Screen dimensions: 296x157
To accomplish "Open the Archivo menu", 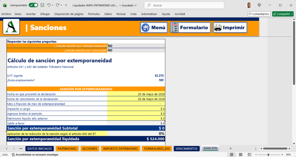I will [6, 14].
